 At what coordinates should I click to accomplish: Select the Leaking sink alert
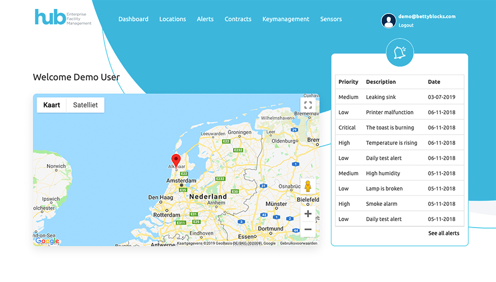click(x=399, y=97)
